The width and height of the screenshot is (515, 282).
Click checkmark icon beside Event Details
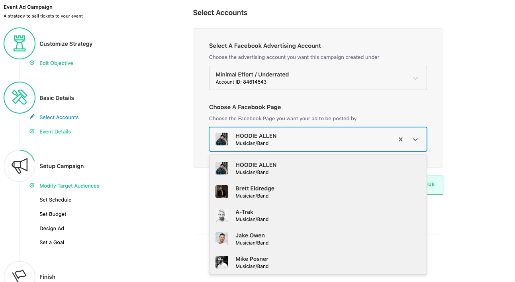tap(32, 131)
